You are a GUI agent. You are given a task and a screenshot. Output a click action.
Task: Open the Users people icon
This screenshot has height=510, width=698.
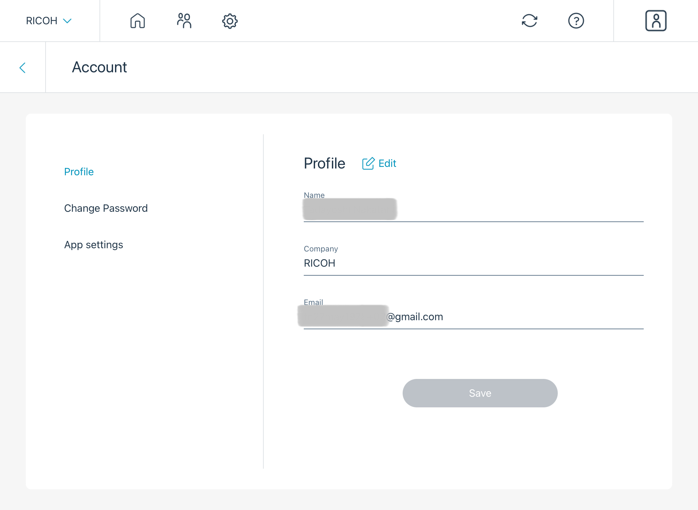(184, 21)
